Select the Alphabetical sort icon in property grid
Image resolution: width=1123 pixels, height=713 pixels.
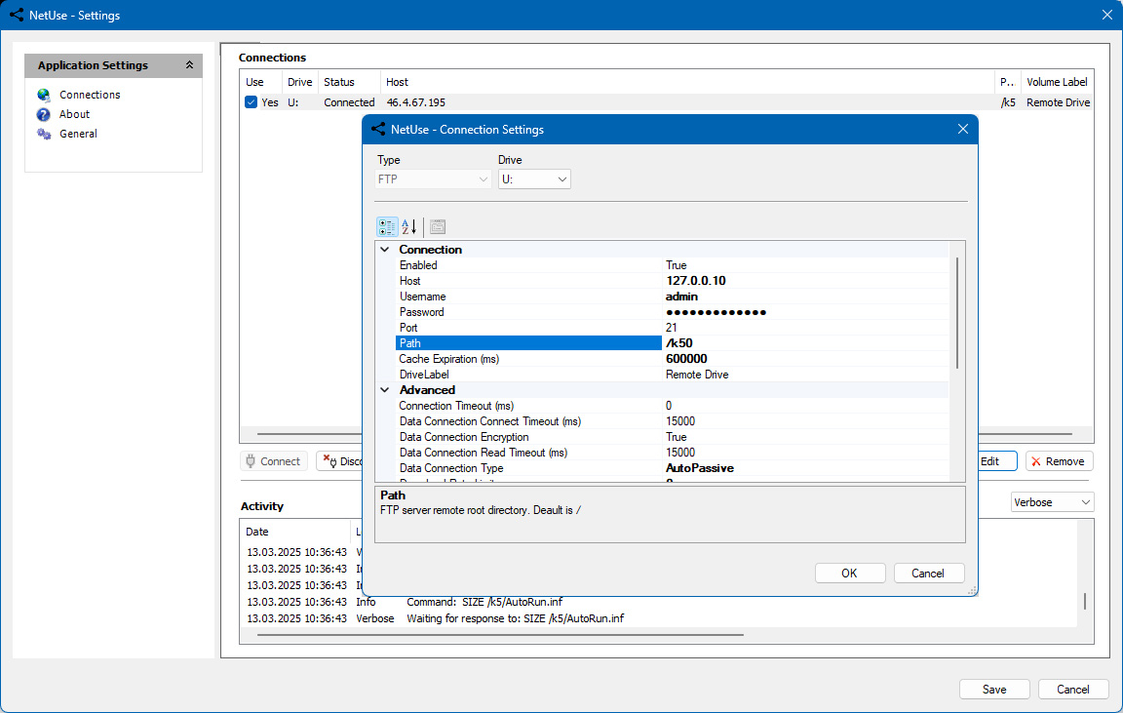pos(409,227)
